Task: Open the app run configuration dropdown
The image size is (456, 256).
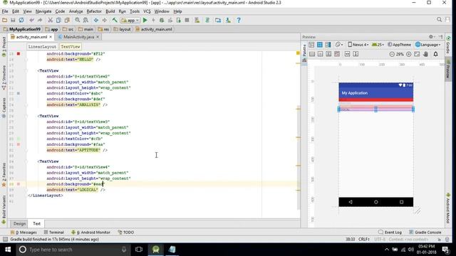Action: point(130,21)
